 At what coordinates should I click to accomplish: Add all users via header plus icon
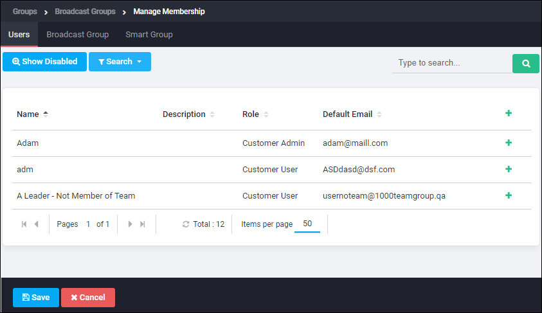[508, 113]
